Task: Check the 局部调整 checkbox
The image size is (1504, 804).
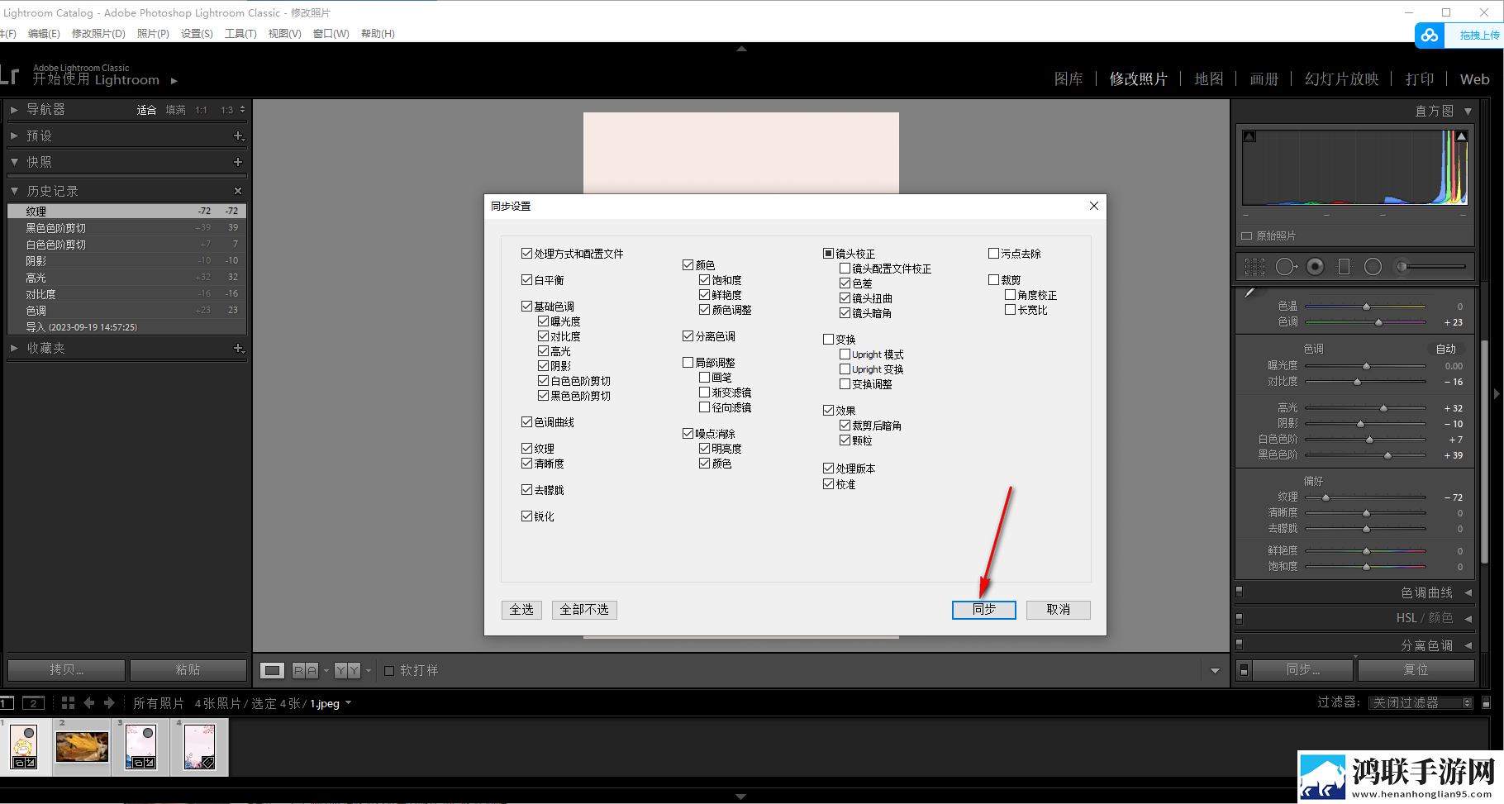Action: click(x=688, y=362)
